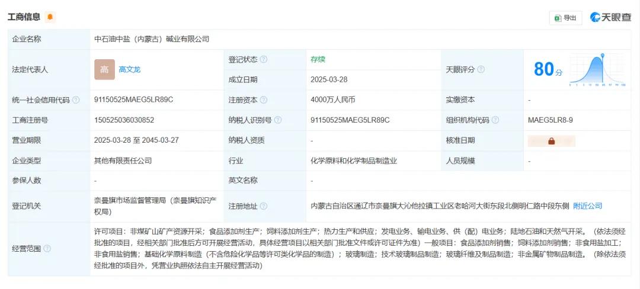Click the 工商信息 section heading
This screenshot has height=289, width=640.
tap(24, 17)
